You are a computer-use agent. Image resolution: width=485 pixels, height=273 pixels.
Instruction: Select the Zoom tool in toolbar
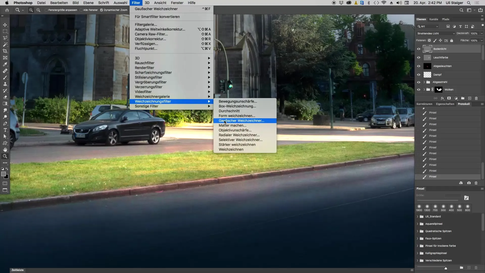pyautogui.click(x=5, y=156)
